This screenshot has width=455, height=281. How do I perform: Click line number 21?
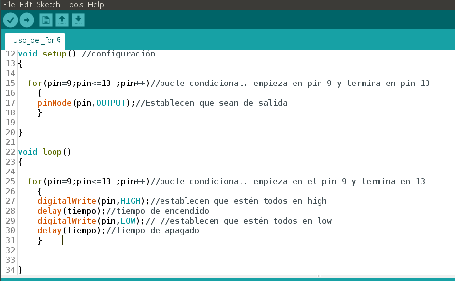coord(10,142)
